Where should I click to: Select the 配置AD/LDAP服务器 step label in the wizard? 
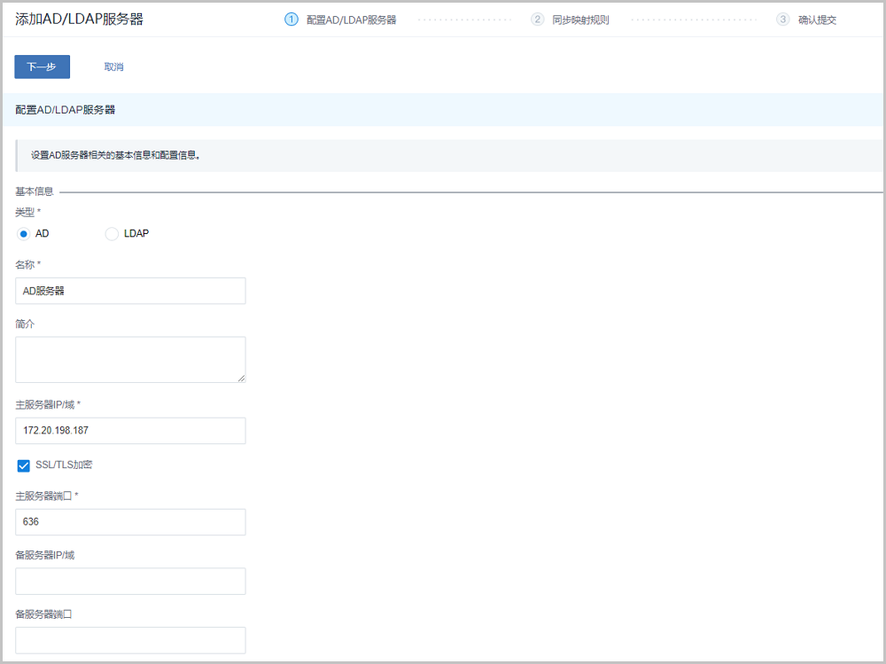pos(351,20)
